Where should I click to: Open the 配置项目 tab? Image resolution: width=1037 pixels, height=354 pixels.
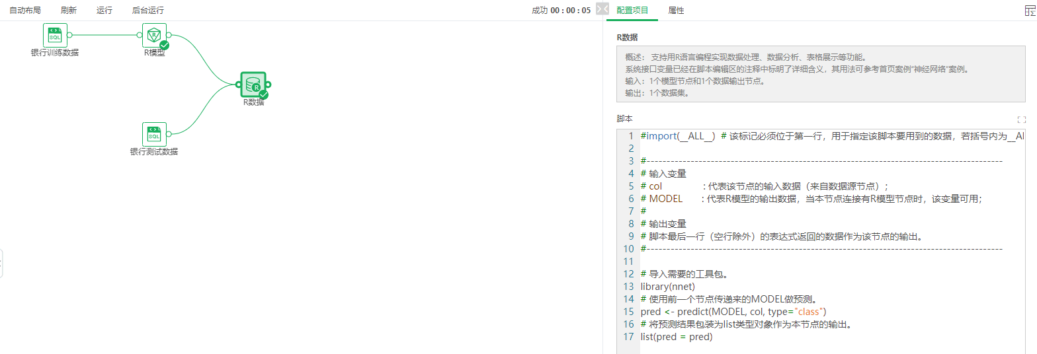tap(632, 11)
